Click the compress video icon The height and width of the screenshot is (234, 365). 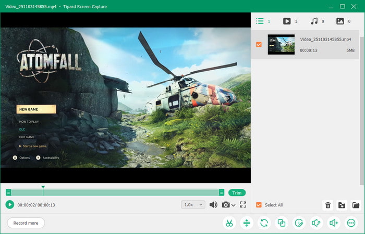click(x=247, y=223)
